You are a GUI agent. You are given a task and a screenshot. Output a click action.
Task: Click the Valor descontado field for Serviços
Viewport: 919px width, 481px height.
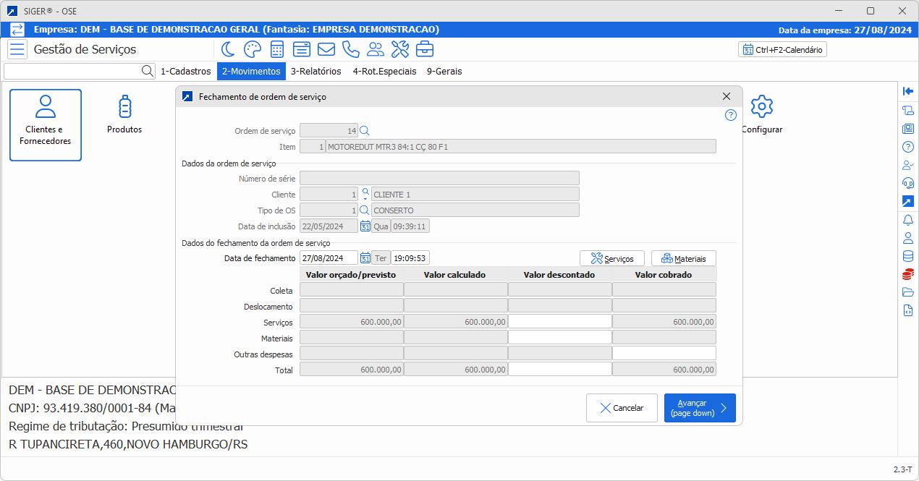point(559,322)
